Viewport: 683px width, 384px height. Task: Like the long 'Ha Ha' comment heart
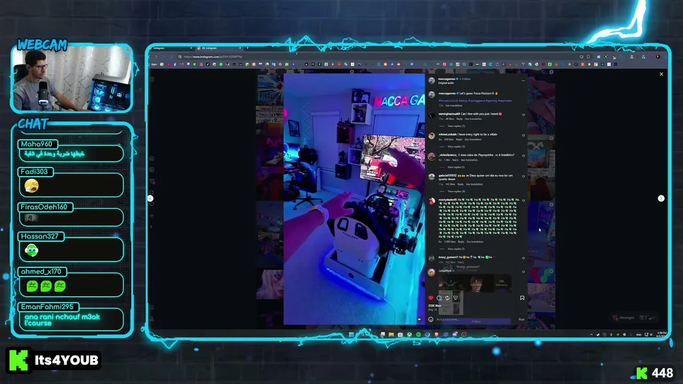523,201
